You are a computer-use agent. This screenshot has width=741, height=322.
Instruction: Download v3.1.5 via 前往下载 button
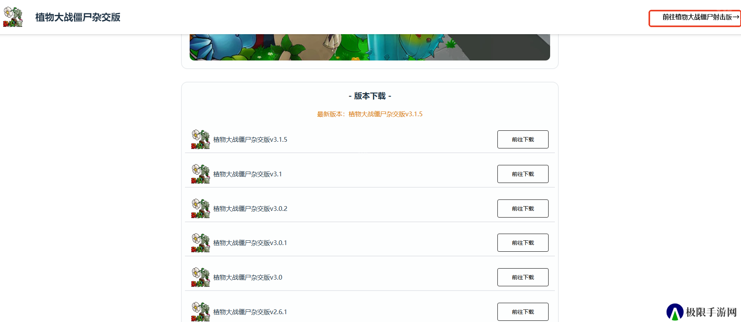523,139
